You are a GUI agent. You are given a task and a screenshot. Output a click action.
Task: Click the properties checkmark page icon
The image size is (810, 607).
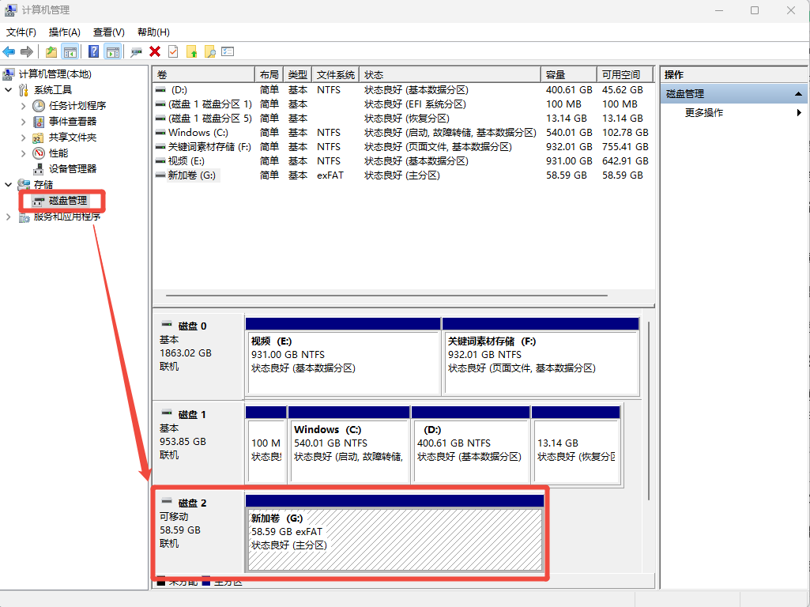[x=173, y=51]
